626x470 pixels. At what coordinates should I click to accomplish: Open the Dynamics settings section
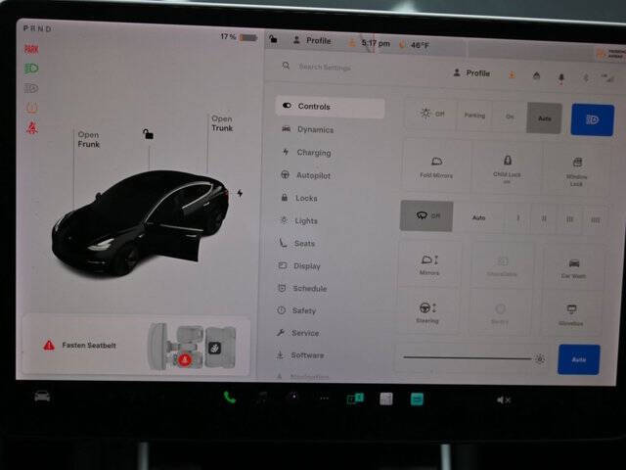point(308,129)
